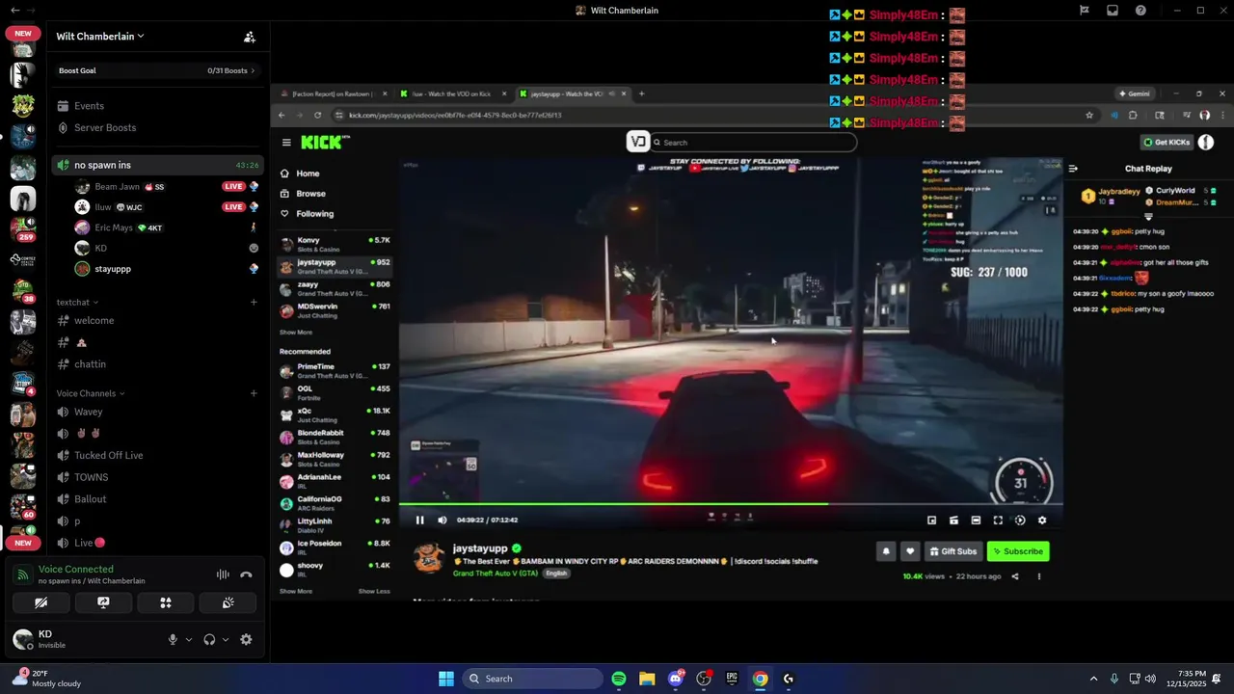Open Discord activities launcher icon
1234x694 pixels.
click(166, 602)
